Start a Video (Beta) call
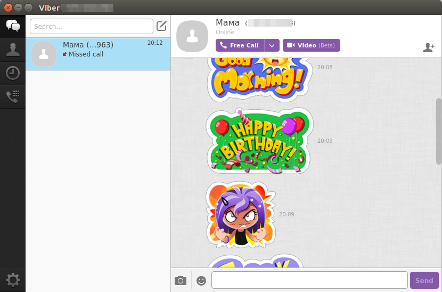This screenshot has width=442, height=292. click(x=312, y=45)
